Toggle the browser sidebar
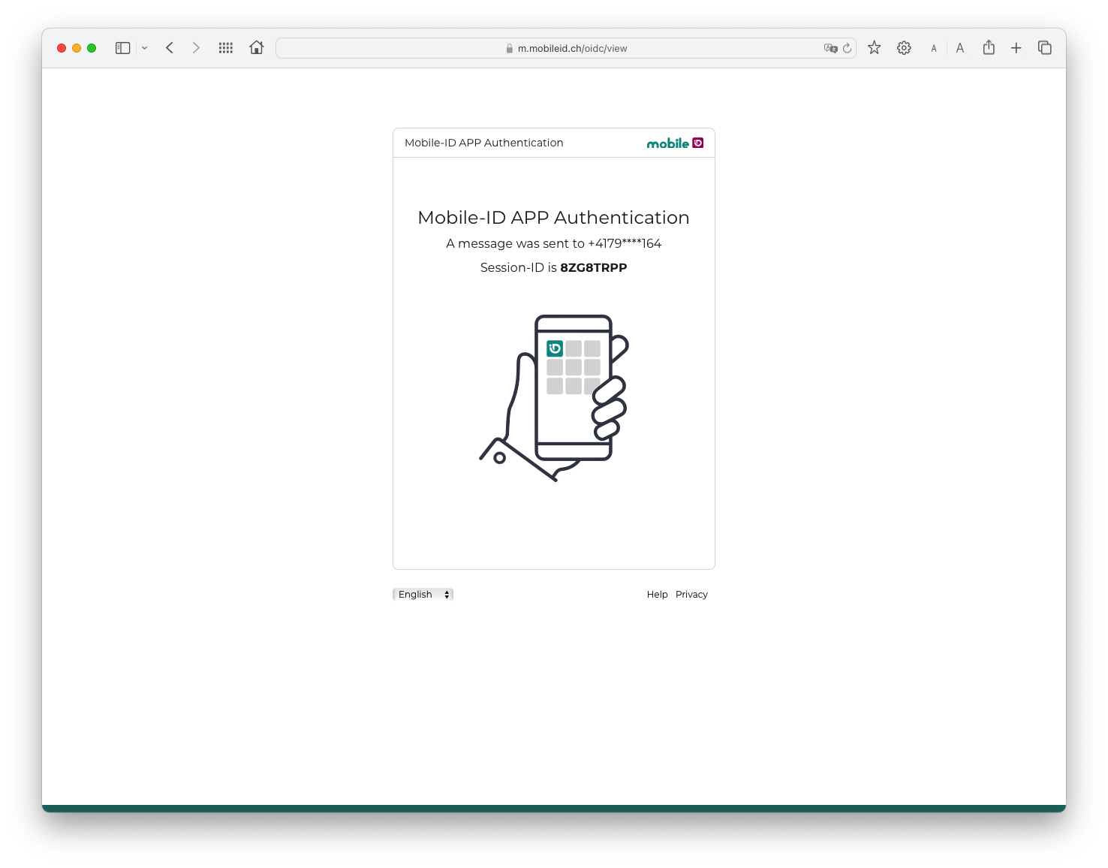The height and width of the screenshot is (868, 1108). tap(122, 47)
